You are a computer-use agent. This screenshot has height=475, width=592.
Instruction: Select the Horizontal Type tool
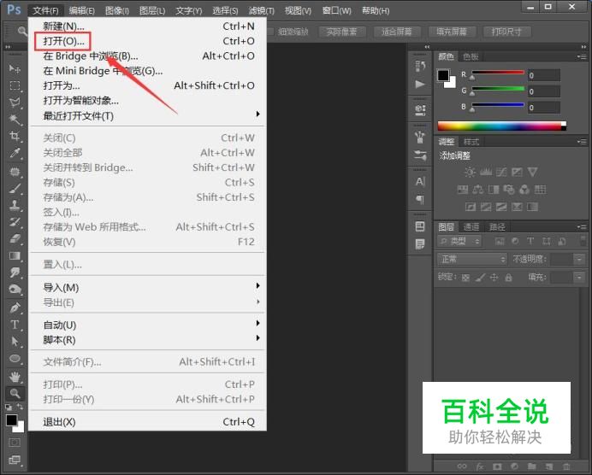pos(15,325)
